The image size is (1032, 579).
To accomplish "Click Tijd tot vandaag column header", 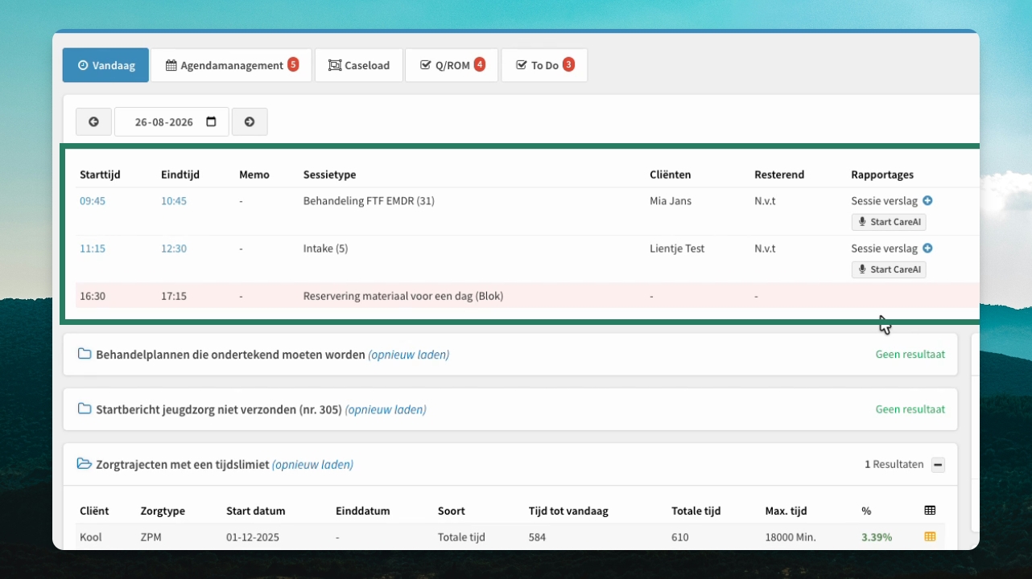I will click(568, 511).
